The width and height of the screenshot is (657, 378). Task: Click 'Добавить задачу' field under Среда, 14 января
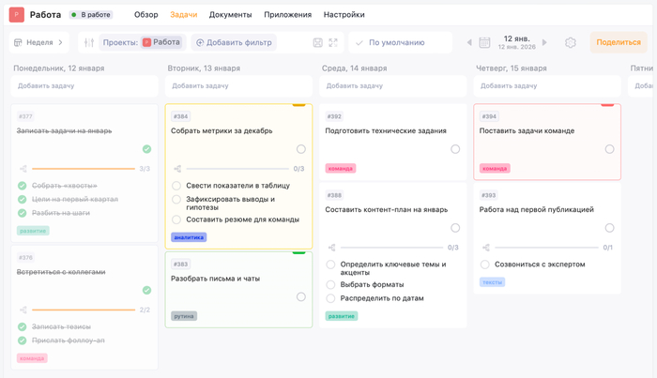[392, 86]
